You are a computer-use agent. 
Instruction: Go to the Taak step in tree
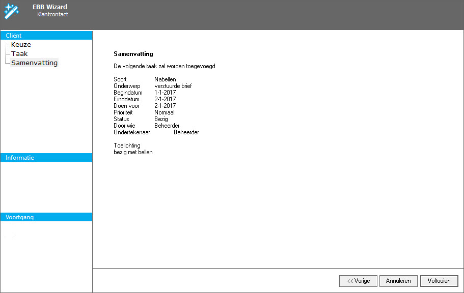pyautogui.click(x=19, y=54)
